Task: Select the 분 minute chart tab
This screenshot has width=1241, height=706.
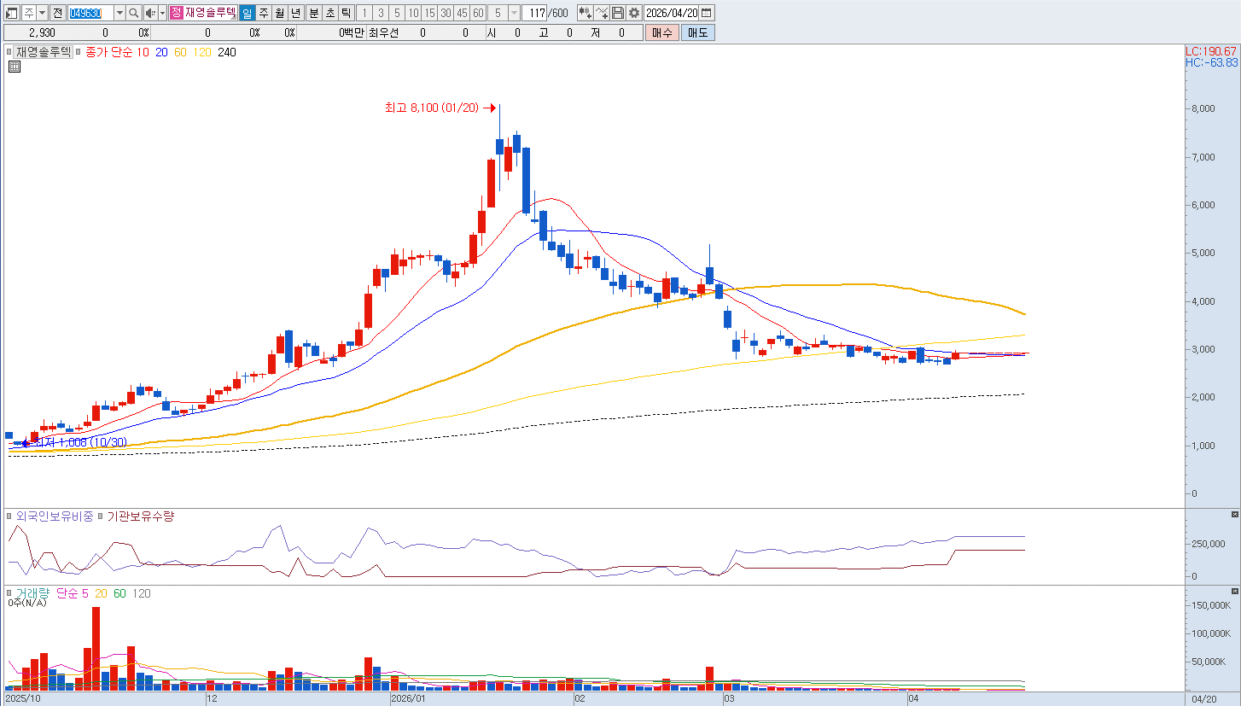Action: (313, 13)
